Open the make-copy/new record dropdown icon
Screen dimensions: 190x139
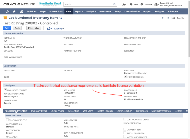click(x=49, y=28)
